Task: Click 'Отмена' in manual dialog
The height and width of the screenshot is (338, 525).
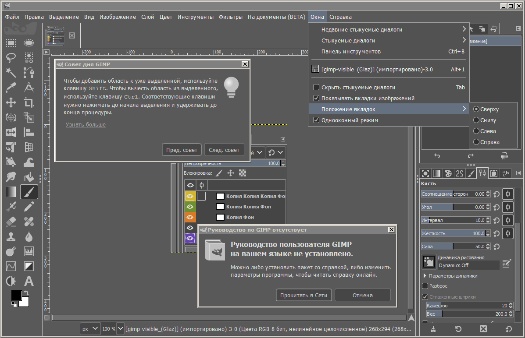Action: 363,295
